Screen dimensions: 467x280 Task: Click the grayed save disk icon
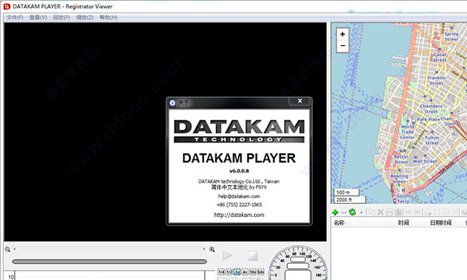[389, 212]
